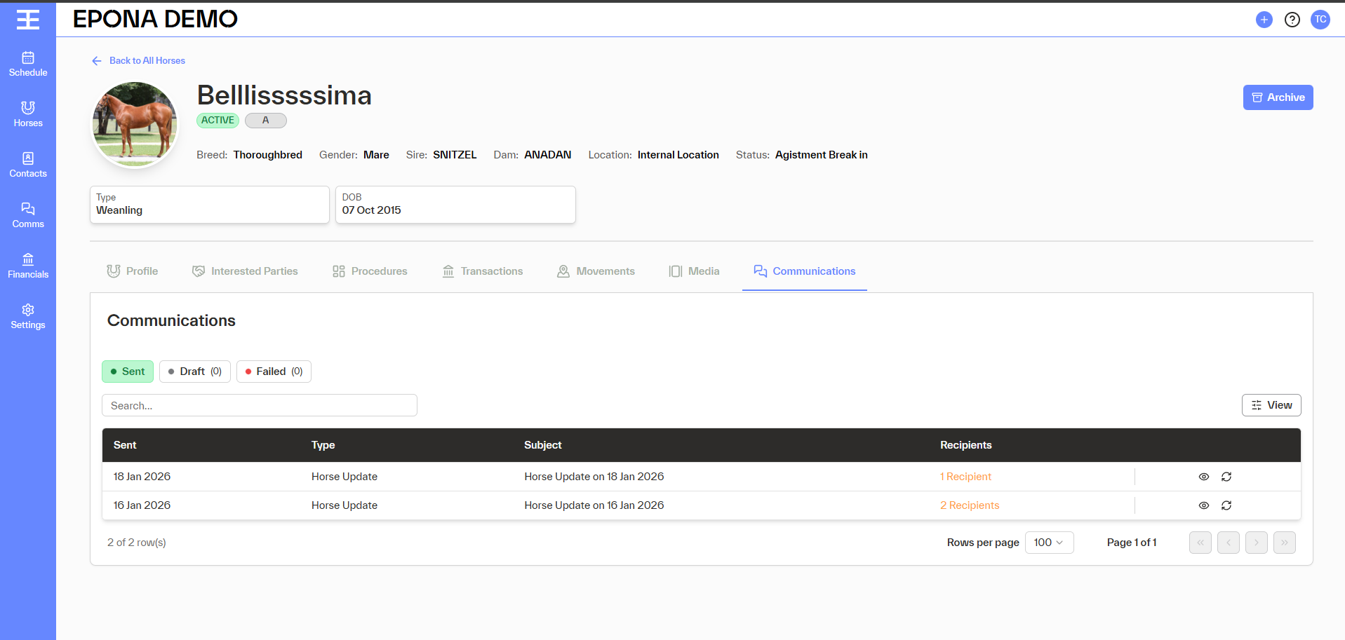Switch to the Transactions tab
This screenshot has height=640, width=1345.
483,271
